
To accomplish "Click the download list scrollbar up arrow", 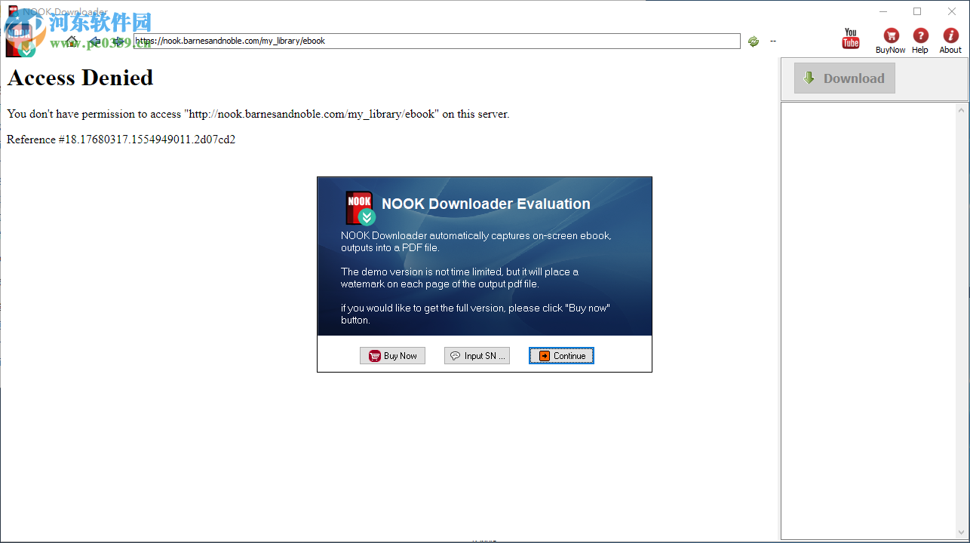I will tap(962, 110).
